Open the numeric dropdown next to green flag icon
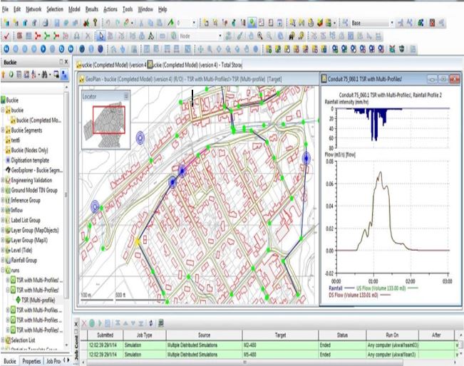 tap(194, 23)
